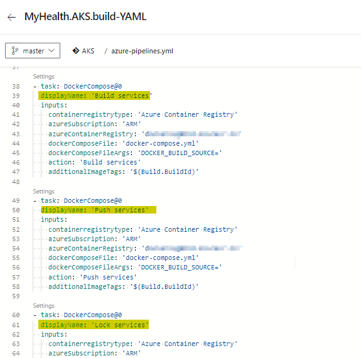
Task: Click line number 50 in gutter
Action: pos(16,210)
